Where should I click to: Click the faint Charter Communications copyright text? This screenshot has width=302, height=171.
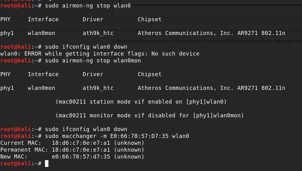click(x=207, y=41)
